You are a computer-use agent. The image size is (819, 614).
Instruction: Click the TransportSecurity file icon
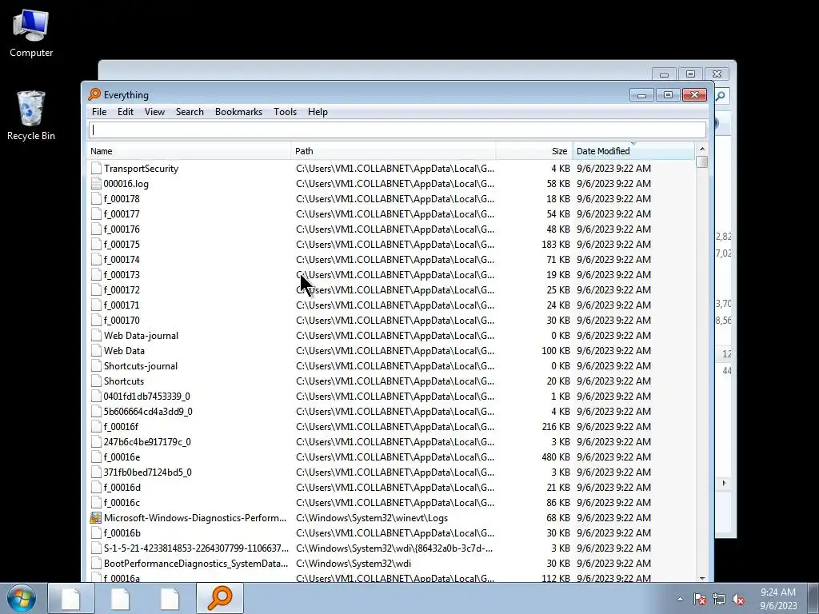click(96, 168)
